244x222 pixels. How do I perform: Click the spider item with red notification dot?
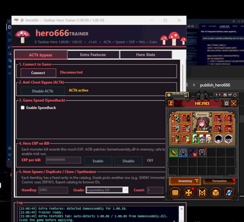point(202,152)
